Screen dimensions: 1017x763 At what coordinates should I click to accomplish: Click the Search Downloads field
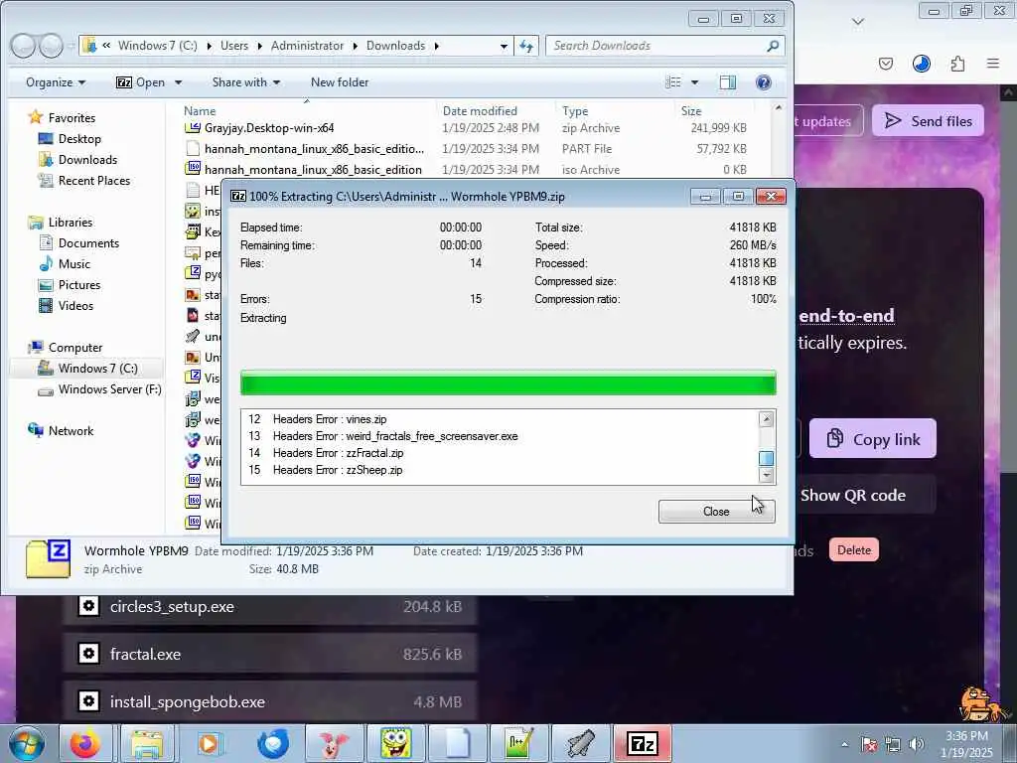(655, 46)
